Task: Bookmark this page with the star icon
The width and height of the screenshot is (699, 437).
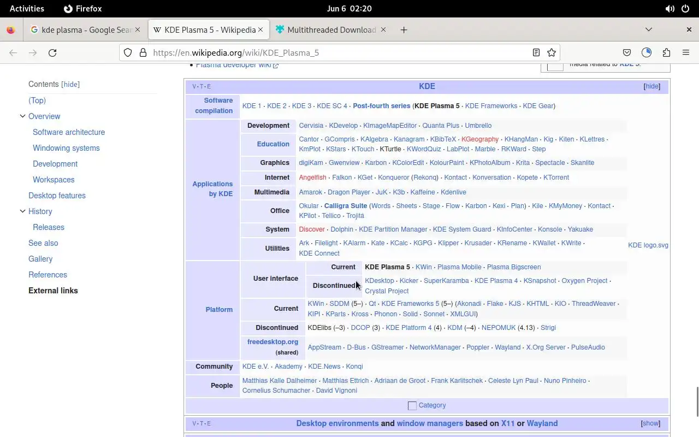Action: (552, 53)
